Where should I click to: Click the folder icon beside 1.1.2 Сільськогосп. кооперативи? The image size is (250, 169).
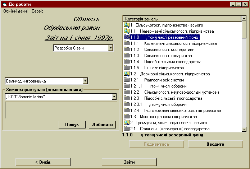[x=126, y=49]
